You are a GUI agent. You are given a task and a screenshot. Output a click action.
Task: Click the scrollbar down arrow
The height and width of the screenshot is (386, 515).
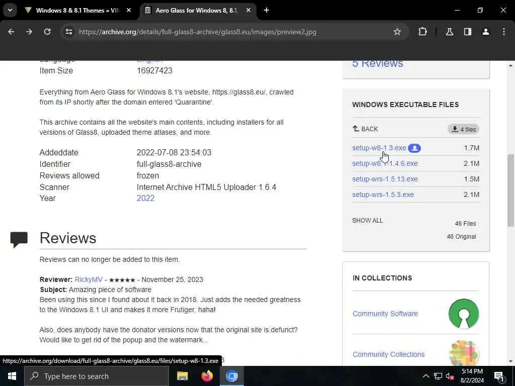click(510, 361)
